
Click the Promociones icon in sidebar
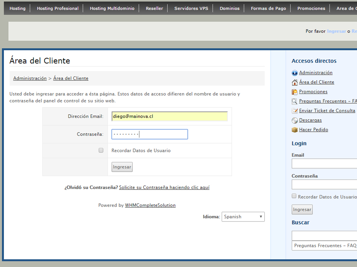295,92
